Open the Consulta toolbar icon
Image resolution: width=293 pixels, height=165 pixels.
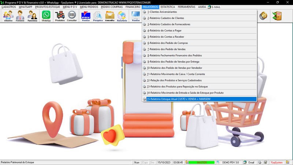[x=110, y=16]
